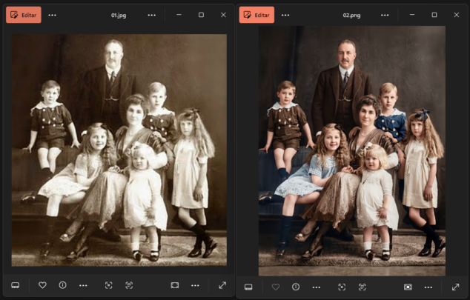This screenshot has width=470, height=300.
Task: Open the more options menu beside Editar in 02.png
Action: tap(285, 15)
